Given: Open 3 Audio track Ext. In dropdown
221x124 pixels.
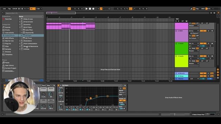Looking at the screenshot, I should [194, 43].
